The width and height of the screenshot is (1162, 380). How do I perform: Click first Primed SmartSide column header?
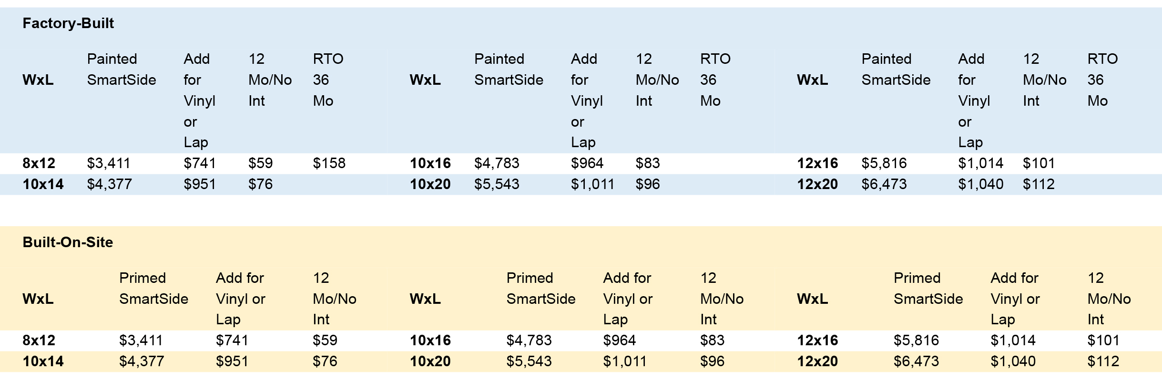(x=153, y=288)
